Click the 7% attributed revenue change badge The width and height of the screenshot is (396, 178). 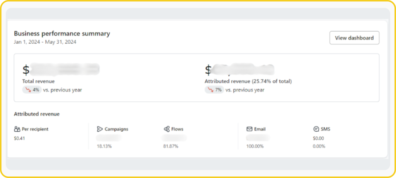coord(214,90)
